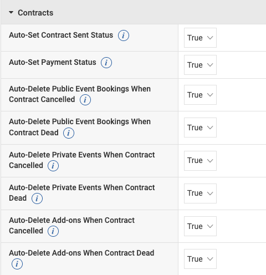Click info icon for Add-ons When Contract Cancelled

pos(53,231)
